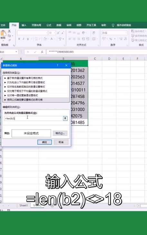The width and height of the screenshot is (147, 235).
Task: Click the range collapse arrow beside formula box
Action: [65, 118]
